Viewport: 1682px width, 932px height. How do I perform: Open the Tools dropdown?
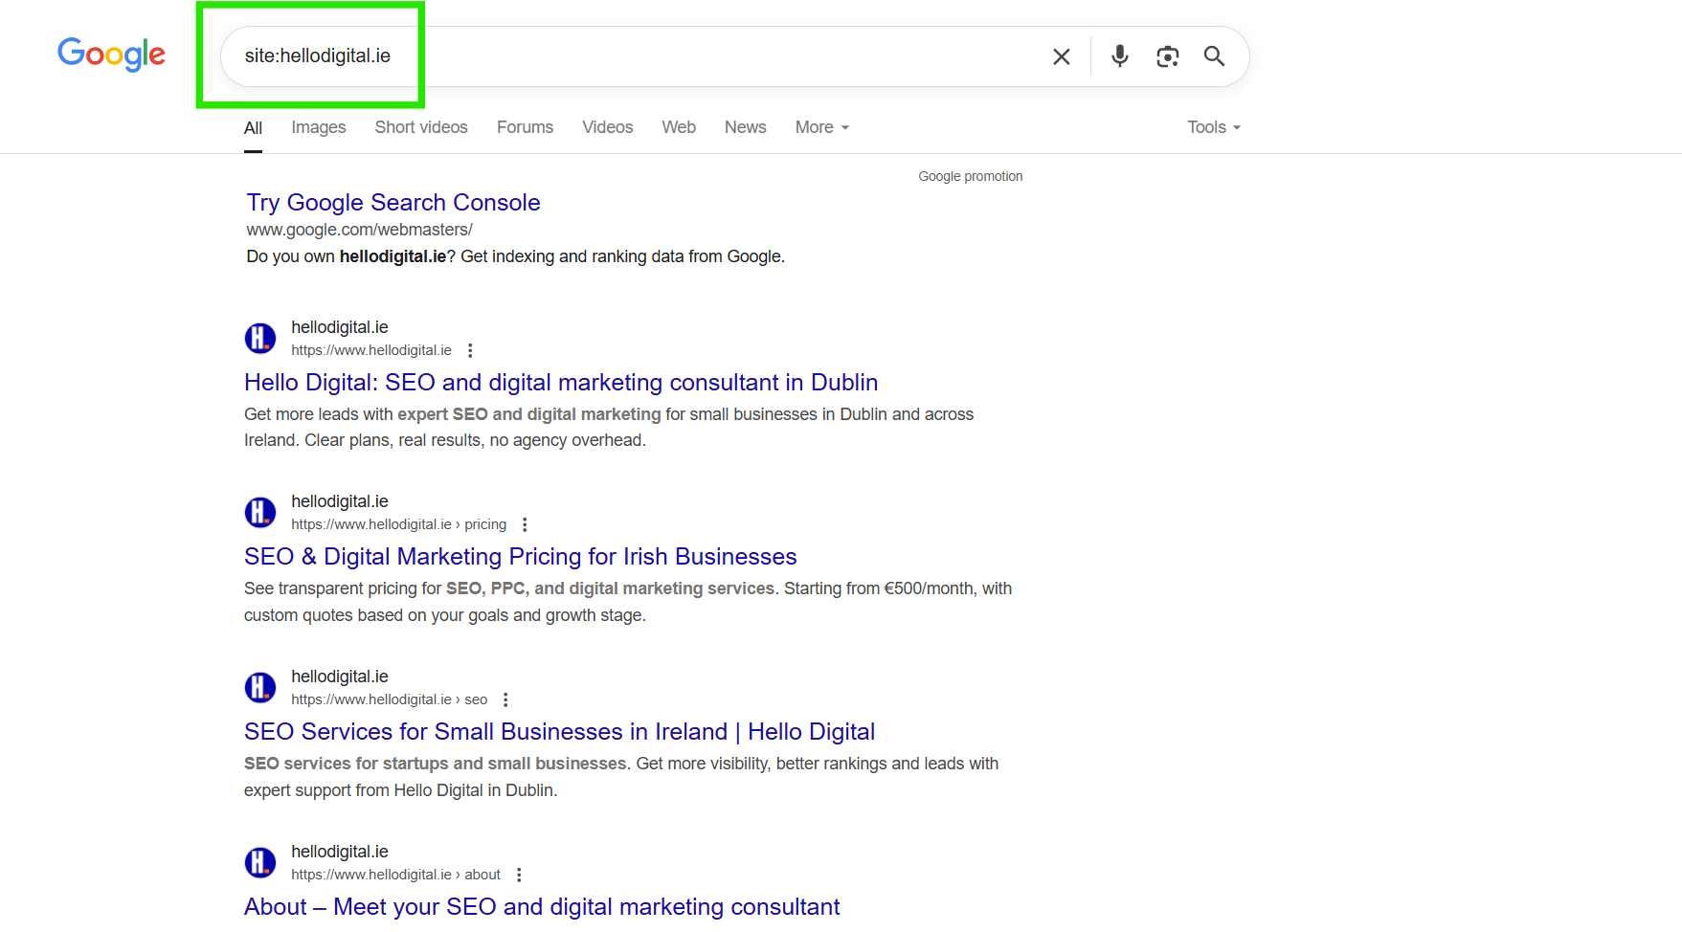(x=1214, y=127)
